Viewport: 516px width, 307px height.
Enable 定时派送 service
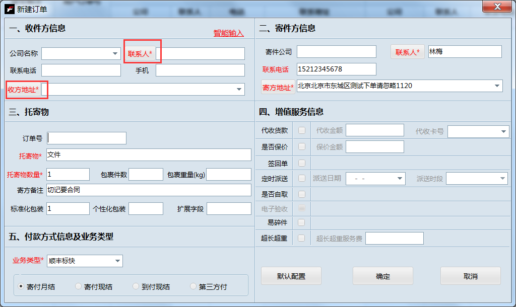tap(301, 178)
